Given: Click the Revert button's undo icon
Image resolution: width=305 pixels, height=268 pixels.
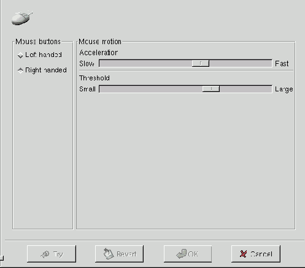Looking at the screenshot, I should pos(109,253).
